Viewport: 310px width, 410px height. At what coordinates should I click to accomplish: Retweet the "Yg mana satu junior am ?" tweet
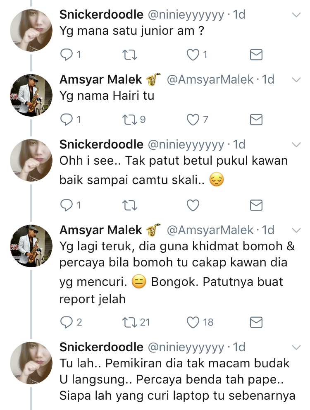130,54
